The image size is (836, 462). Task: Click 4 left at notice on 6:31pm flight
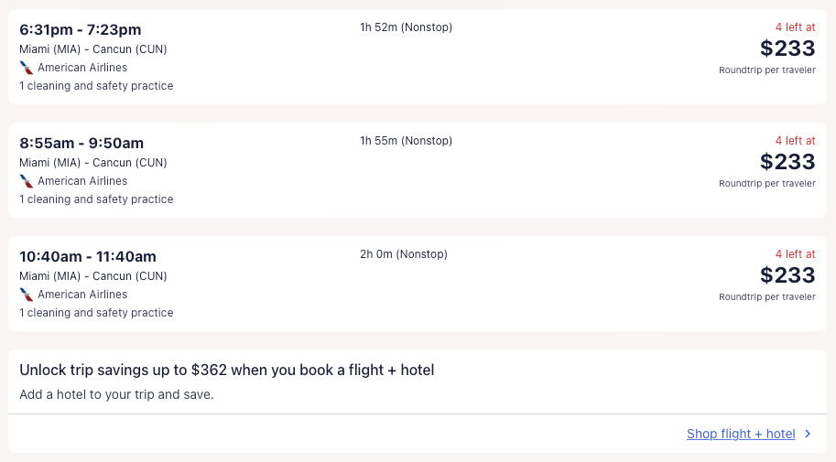[x=795, y=27]
